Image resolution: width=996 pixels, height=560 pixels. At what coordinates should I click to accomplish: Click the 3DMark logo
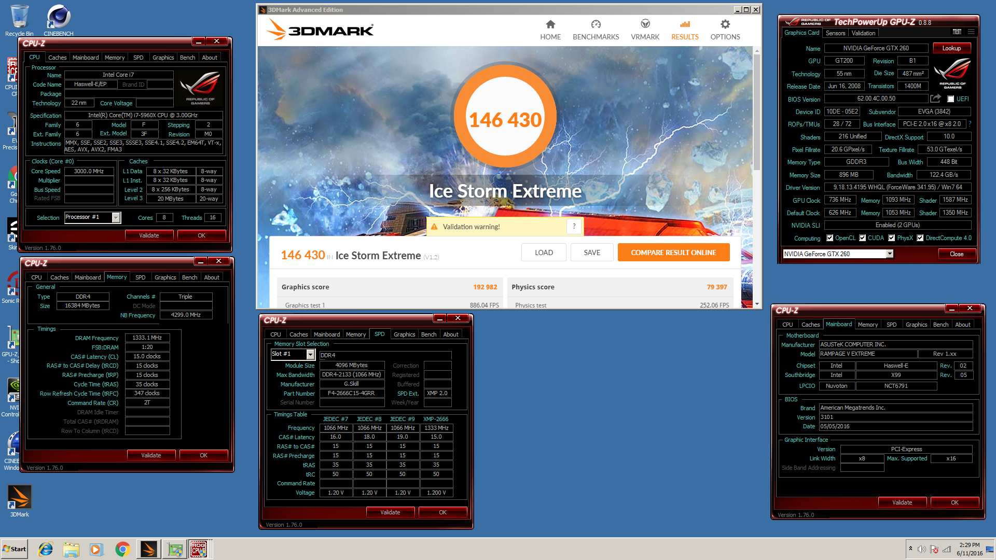(321, 30)
